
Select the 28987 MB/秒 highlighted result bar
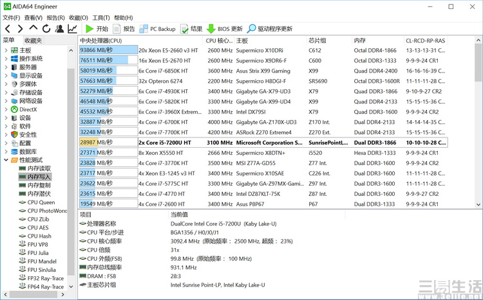pos(108,143)
